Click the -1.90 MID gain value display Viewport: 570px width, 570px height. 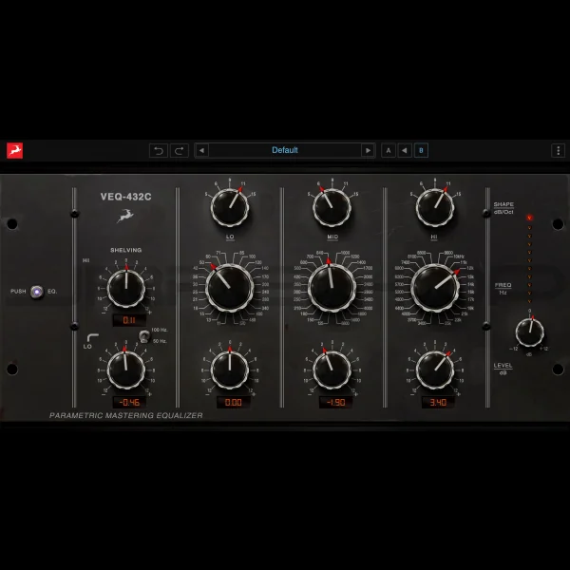click(335, 402)
